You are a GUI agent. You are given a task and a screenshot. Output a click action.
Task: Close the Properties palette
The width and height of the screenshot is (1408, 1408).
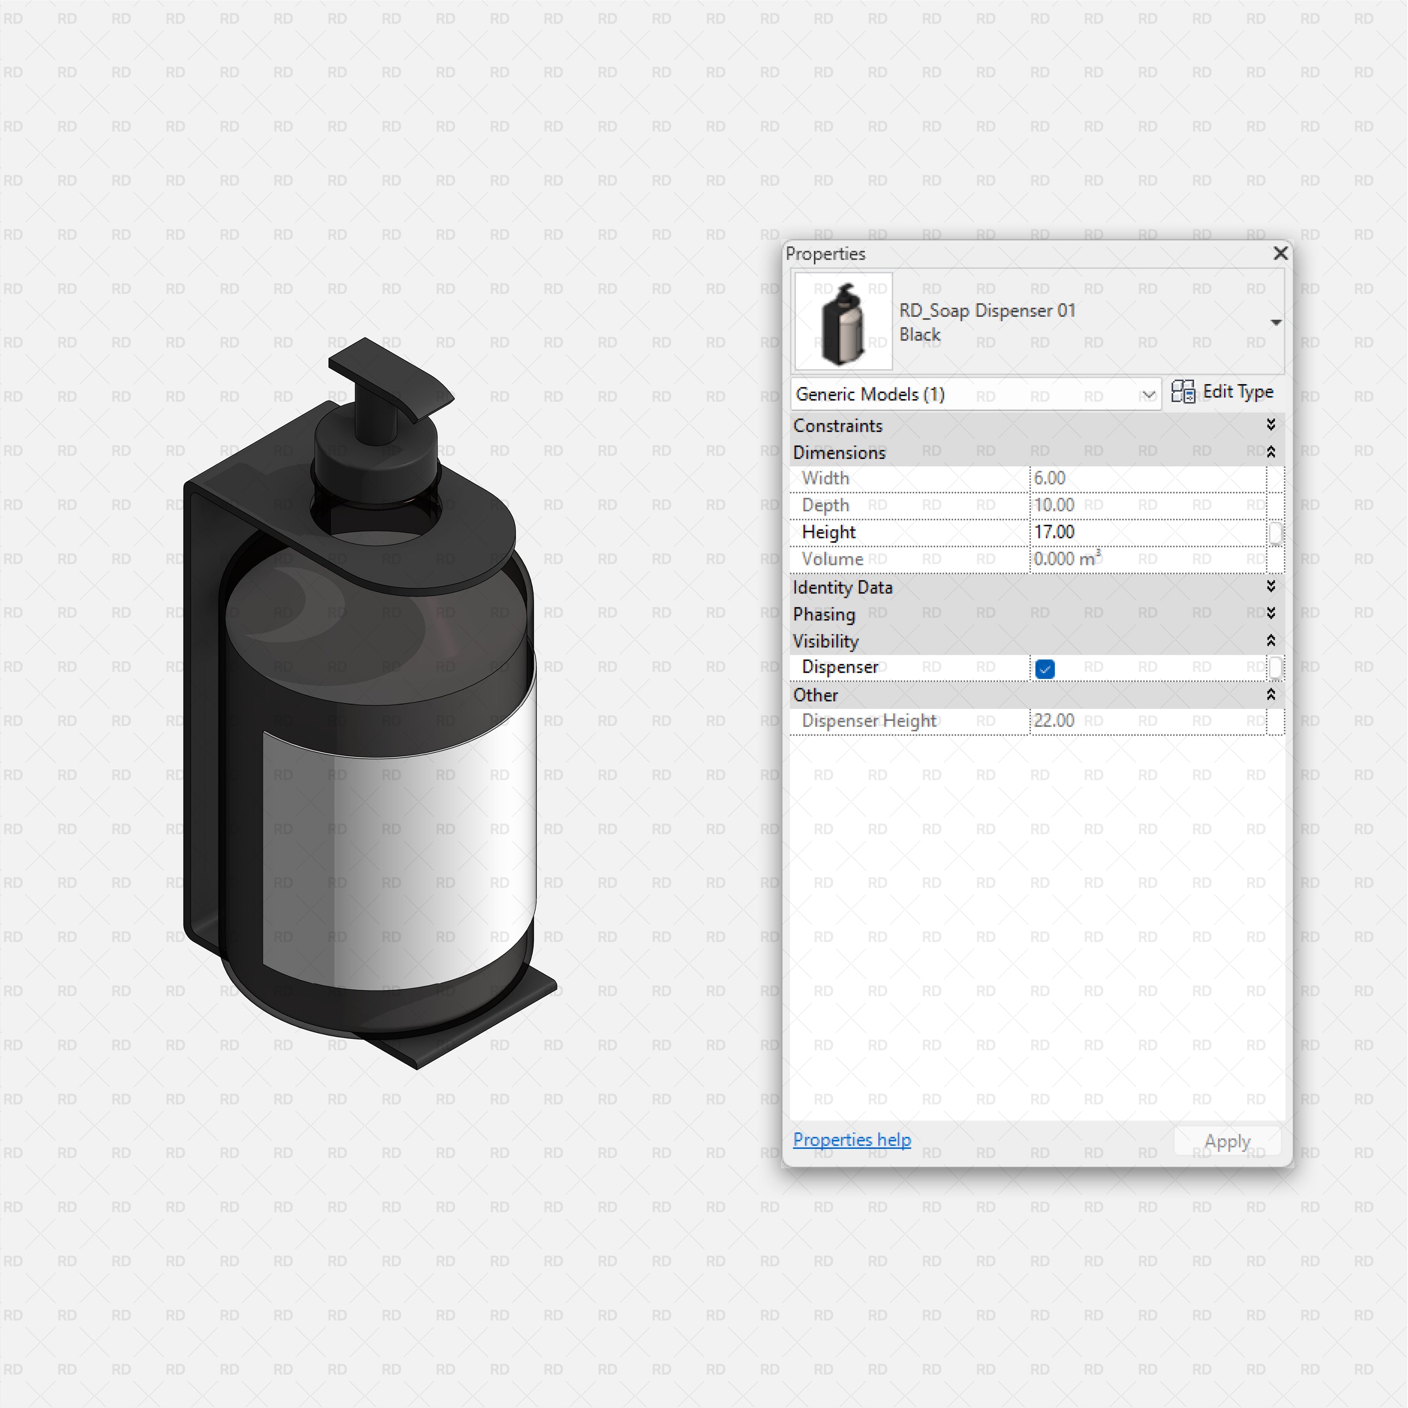(1280, 253)
